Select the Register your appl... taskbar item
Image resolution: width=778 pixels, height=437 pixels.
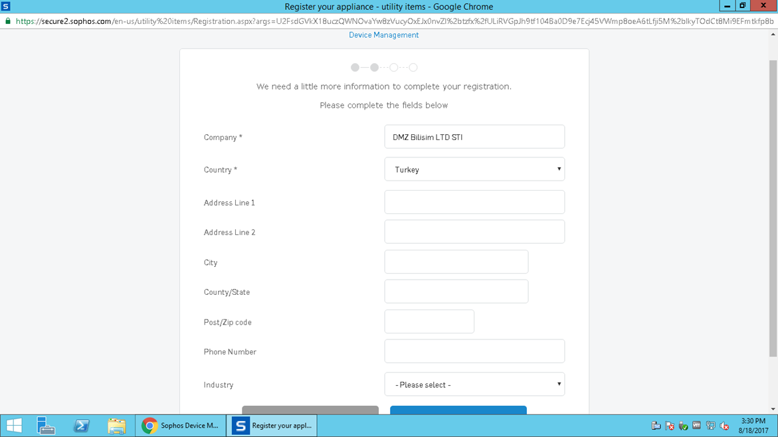pos(272,426)
